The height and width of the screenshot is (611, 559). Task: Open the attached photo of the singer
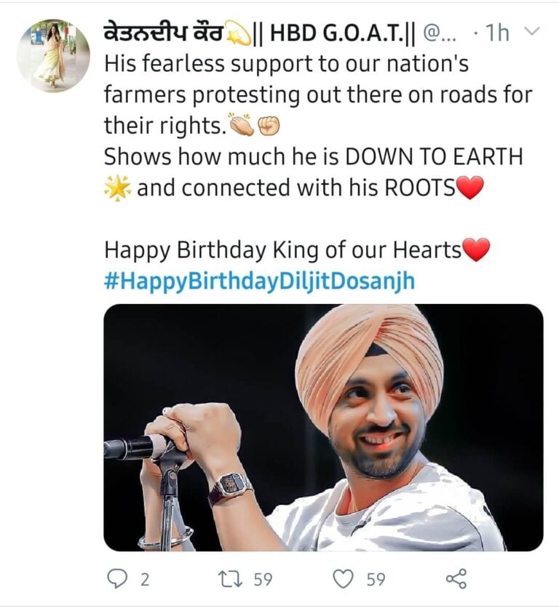coord(323,427)
